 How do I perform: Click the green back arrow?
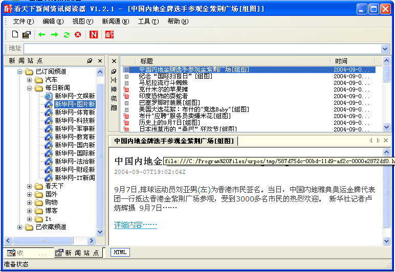pyautogui.click(x=42, y=35)
